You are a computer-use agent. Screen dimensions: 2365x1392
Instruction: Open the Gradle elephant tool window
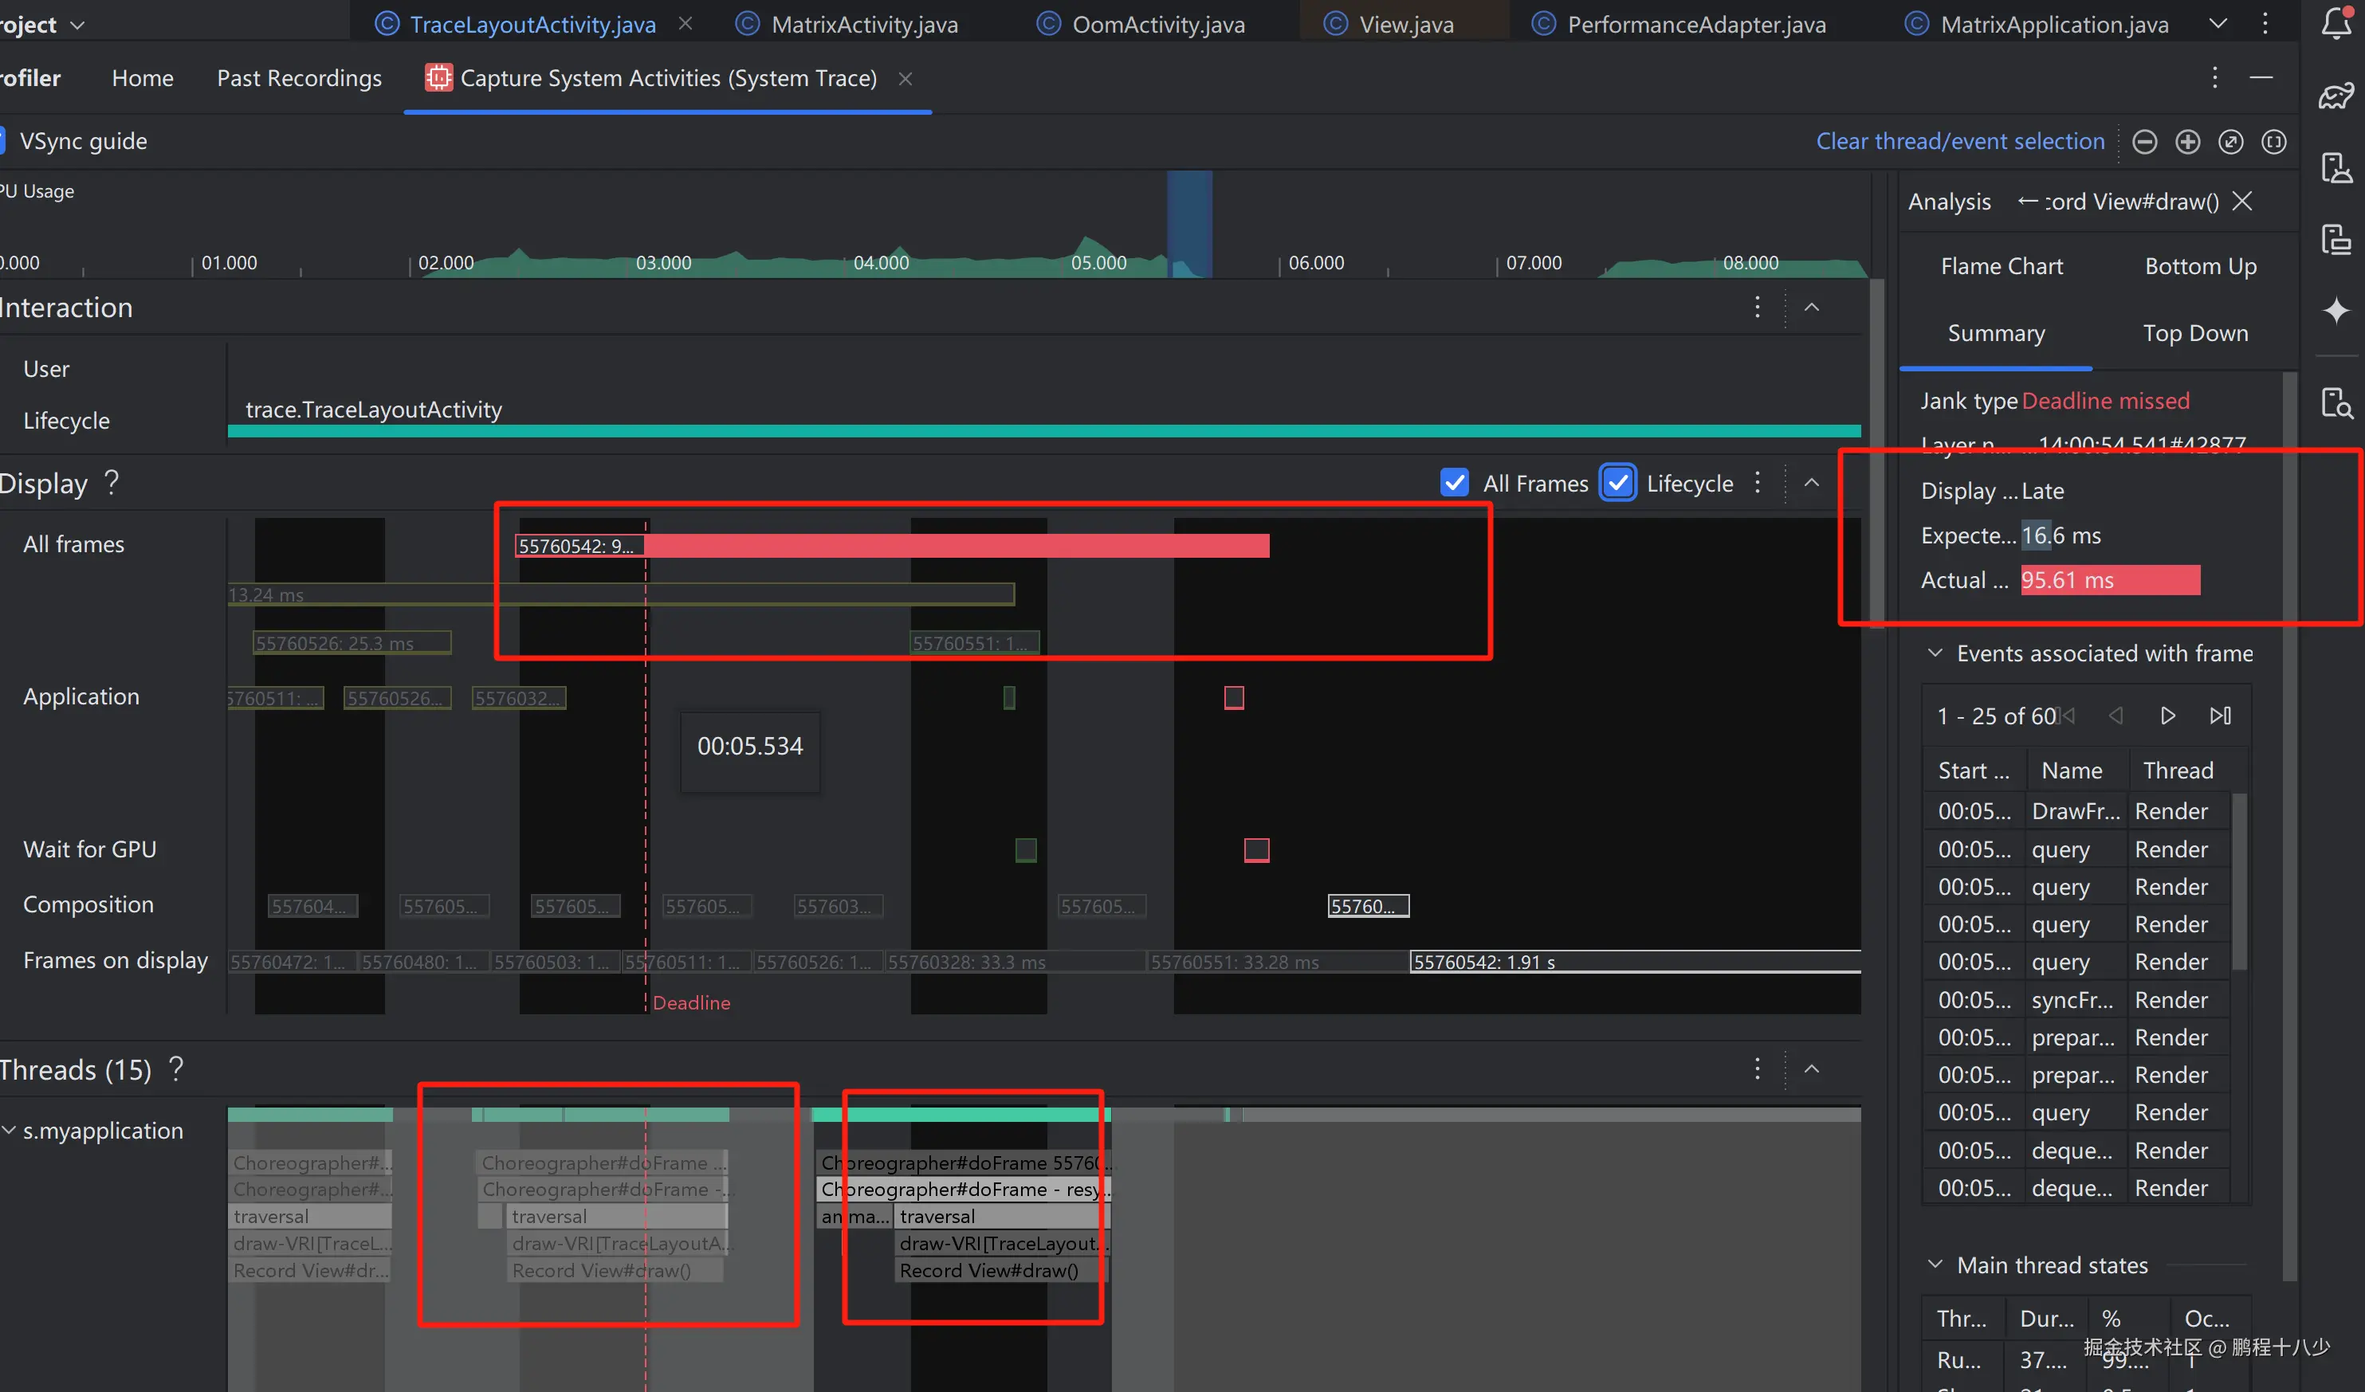[2336, 96]
